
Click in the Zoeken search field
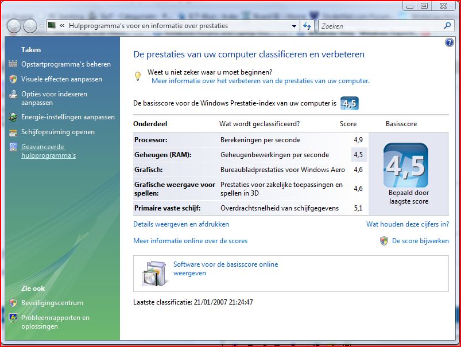[x=381, y=26]
